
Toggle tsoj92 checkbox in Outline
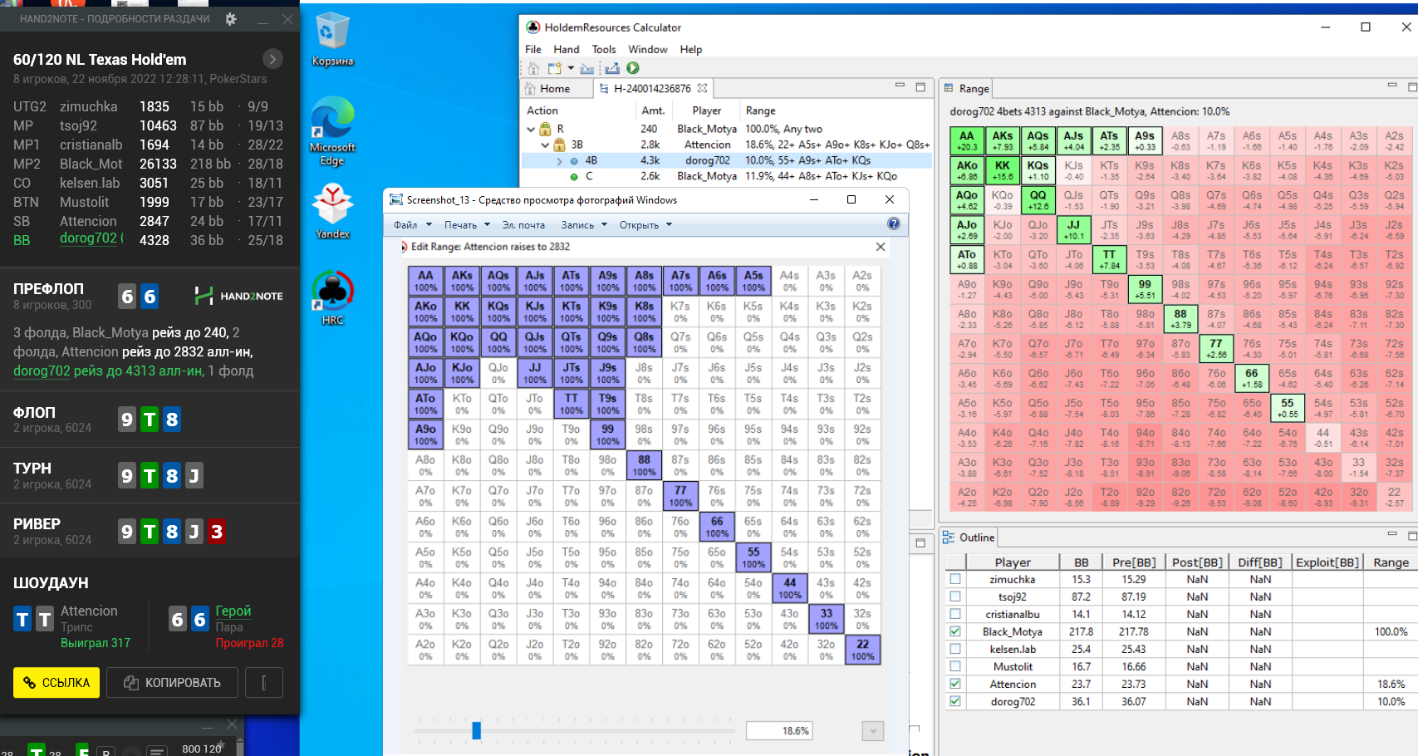[x=955, y=596]
